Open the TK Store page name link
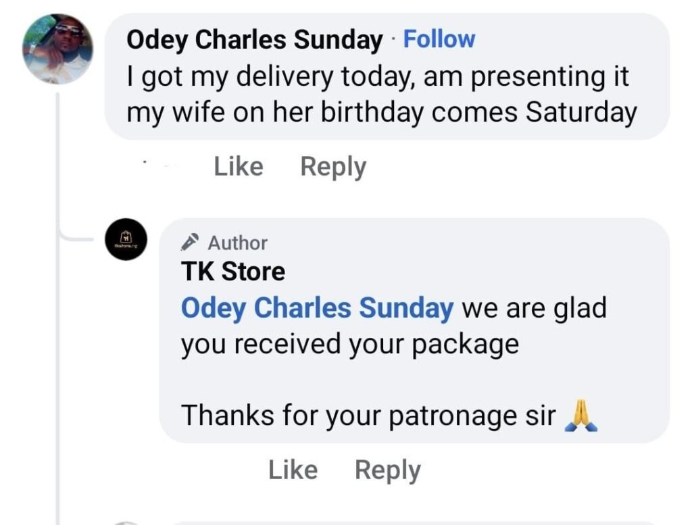Viewport: 692px width, 525px height. point(233,272)
